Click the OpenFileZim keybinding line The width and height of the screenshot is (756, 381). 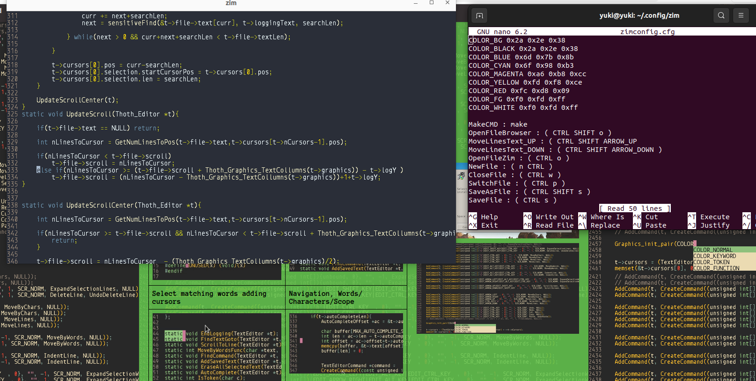[519, 158]
